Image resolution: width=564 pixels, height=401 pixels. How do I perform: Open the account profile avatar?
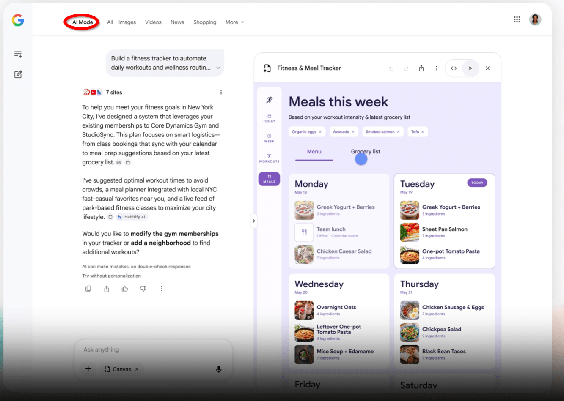click(535, 19)
